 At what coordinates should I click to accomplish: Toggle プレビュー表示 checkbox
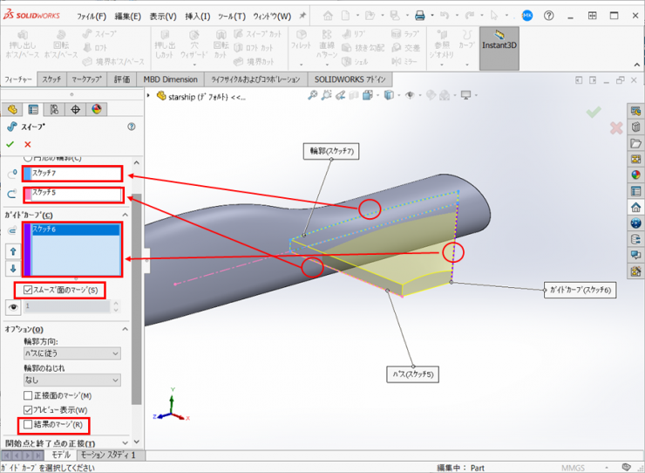(x=29, y=409)
